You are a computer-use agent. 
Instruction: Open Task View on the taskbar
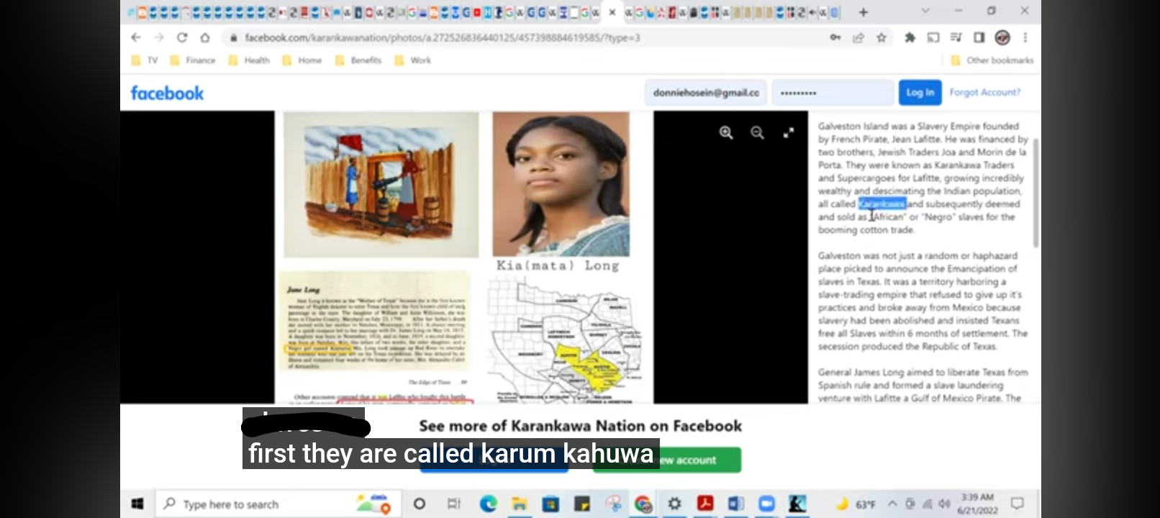(x=454, y=504)
